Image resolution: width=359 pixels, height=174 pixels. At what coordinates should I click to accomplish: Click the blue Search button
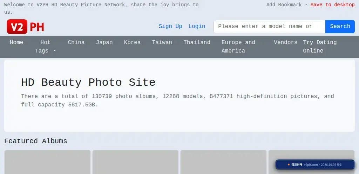340,27
